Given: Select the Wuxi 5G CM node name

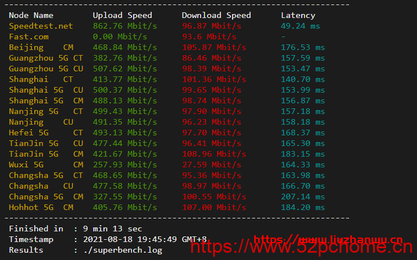Looking at the screenshot, I should click(46, 165).
